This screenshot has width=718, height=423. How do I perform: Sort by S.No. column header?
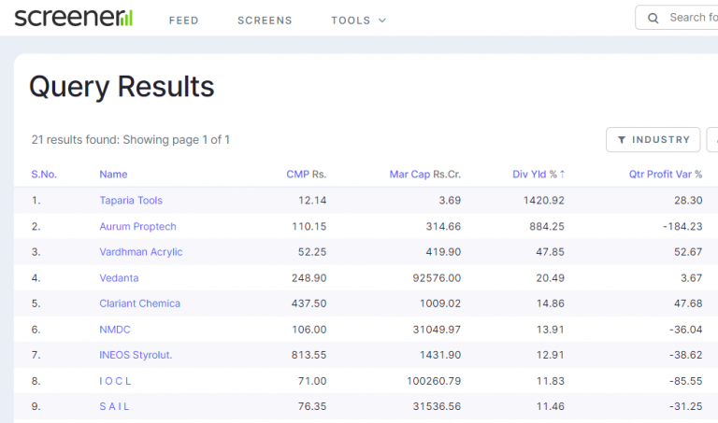[x=44, y=175]
